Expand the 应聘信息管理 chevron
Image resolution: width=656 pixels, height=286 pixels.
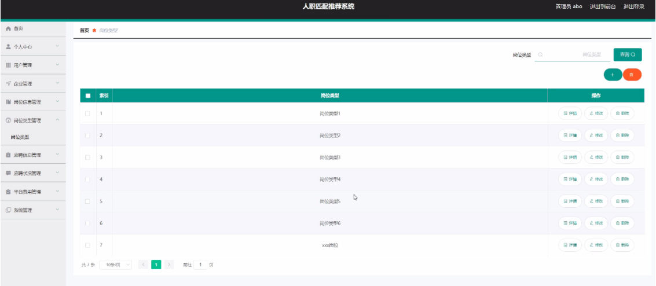pyautogui.click(x=58, y=154)
